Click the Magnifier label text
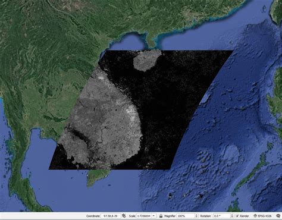Image resolution: width=282 pixels, height=220 pixels. [170, 216]
